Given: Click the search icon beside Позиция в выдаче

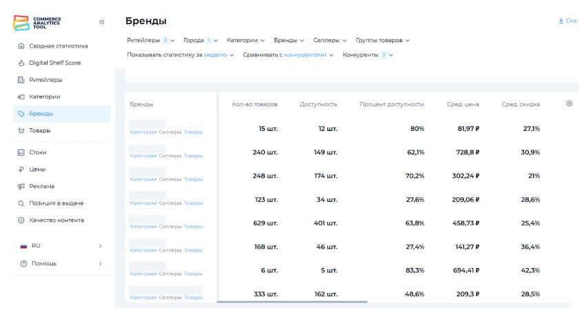Looking at the screenshot, I should point(21,203).
